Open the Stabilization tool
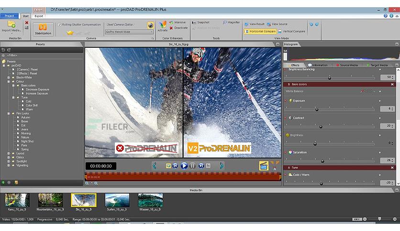The width and height of the screenshot is (400, 231). coord(43,29)
